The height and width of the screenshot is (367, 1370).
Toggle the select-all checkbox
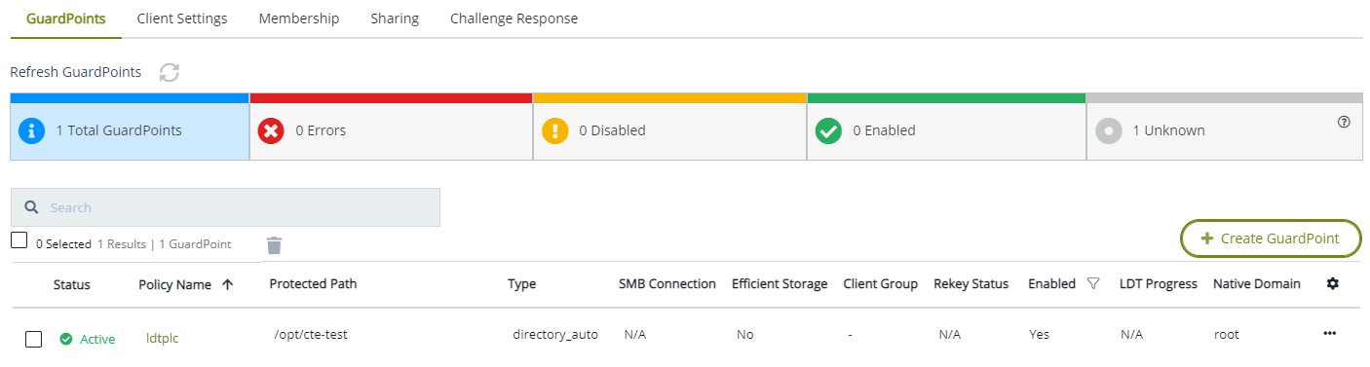coord(19,240)
